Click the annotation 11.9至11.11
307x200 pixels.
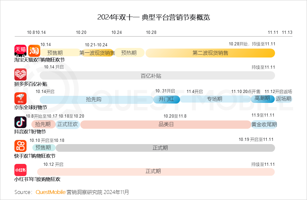pyautogui.click(x=263, y=115)
